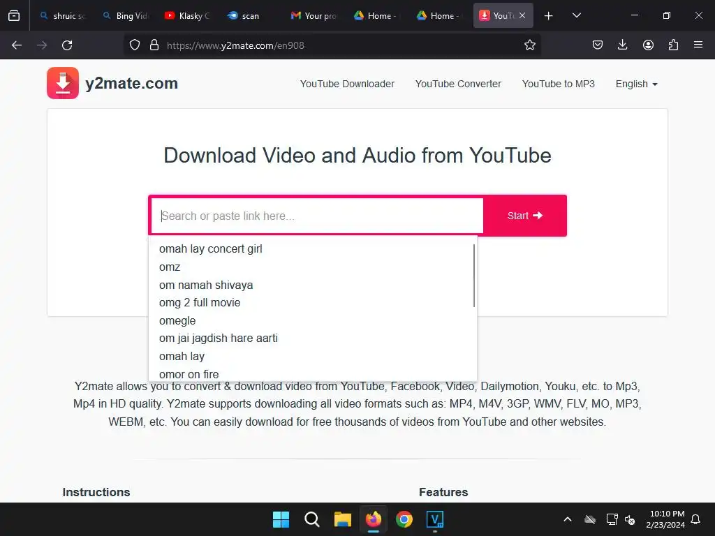Viewport: 715px width, 536px height.
Task: Select suggestion 'omz'
Action: 170,267
